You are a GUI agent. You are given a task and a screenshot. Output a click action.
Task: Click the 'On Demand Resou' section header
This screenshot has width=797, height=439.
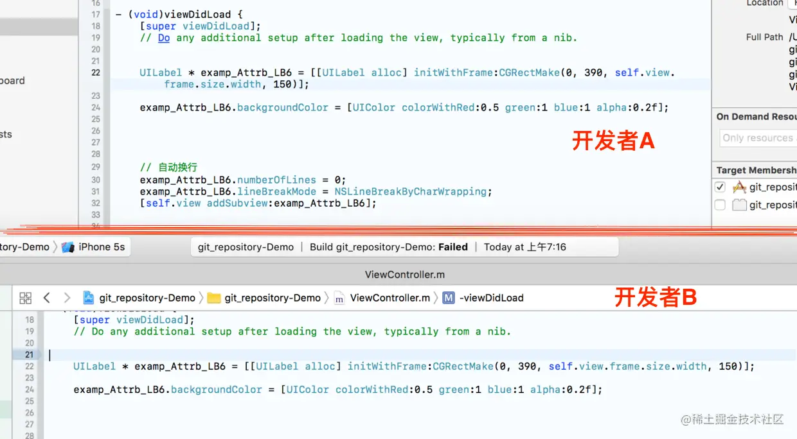[757, 116]
